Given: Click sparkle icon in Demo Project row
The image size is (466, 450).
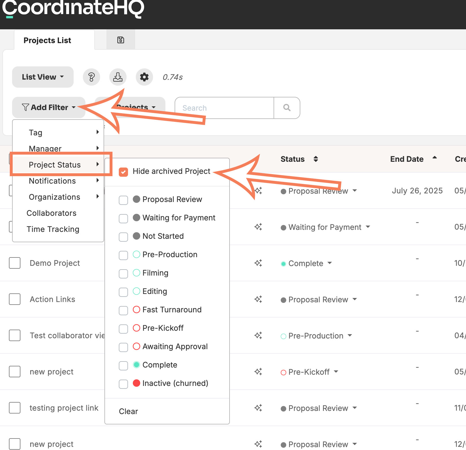Looking at the screenshot, I should pyautogui.click(x=258, y=263).
